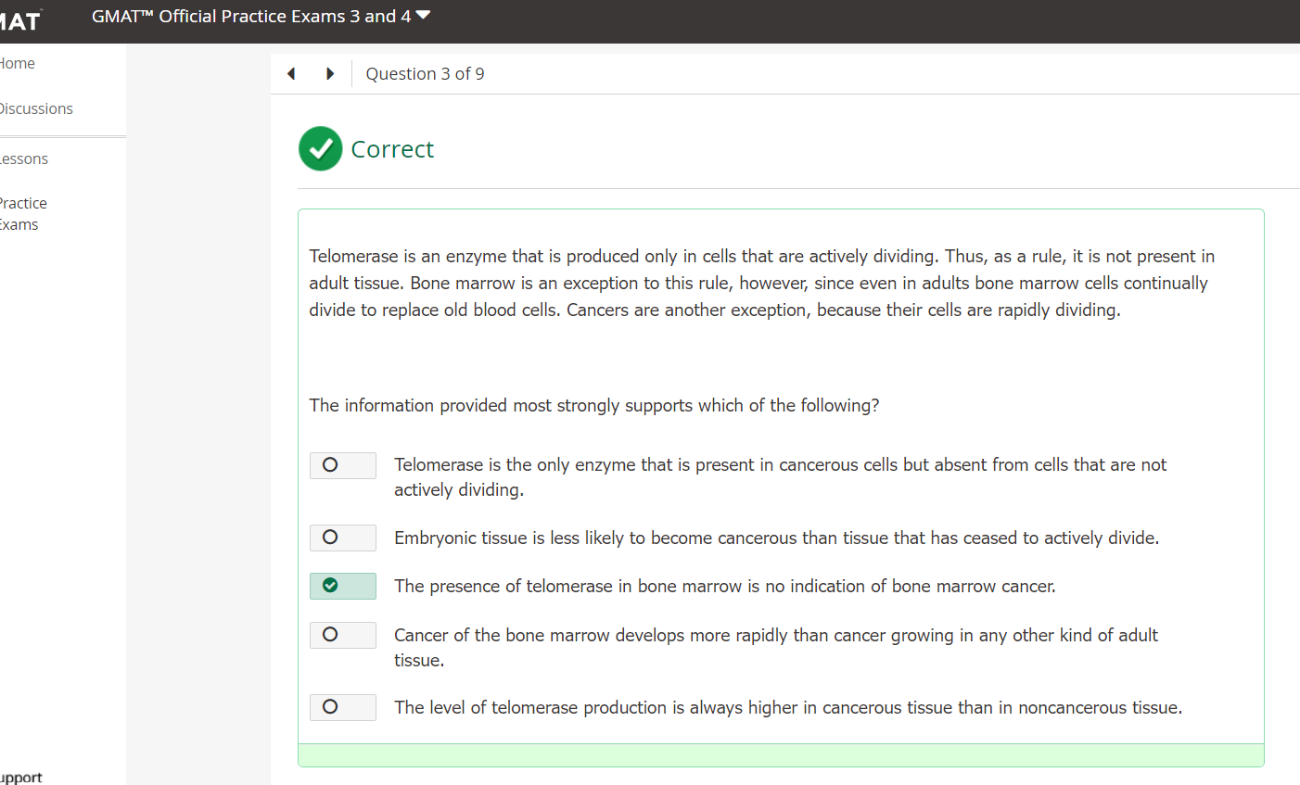Click the green Correct checkmark icon
Image resolution: width=1300 pixels, height=785 pixels.
pos(320,148)
